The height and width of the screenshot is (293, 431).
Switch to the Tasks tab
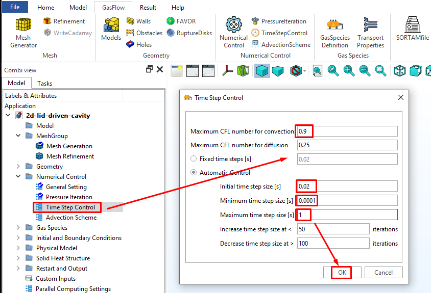click(x=45, y=84)
